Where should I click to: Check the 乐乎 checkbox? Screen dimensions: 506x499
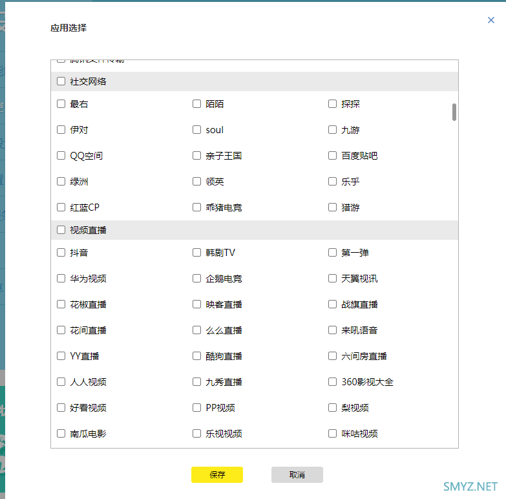pos(332,182)
